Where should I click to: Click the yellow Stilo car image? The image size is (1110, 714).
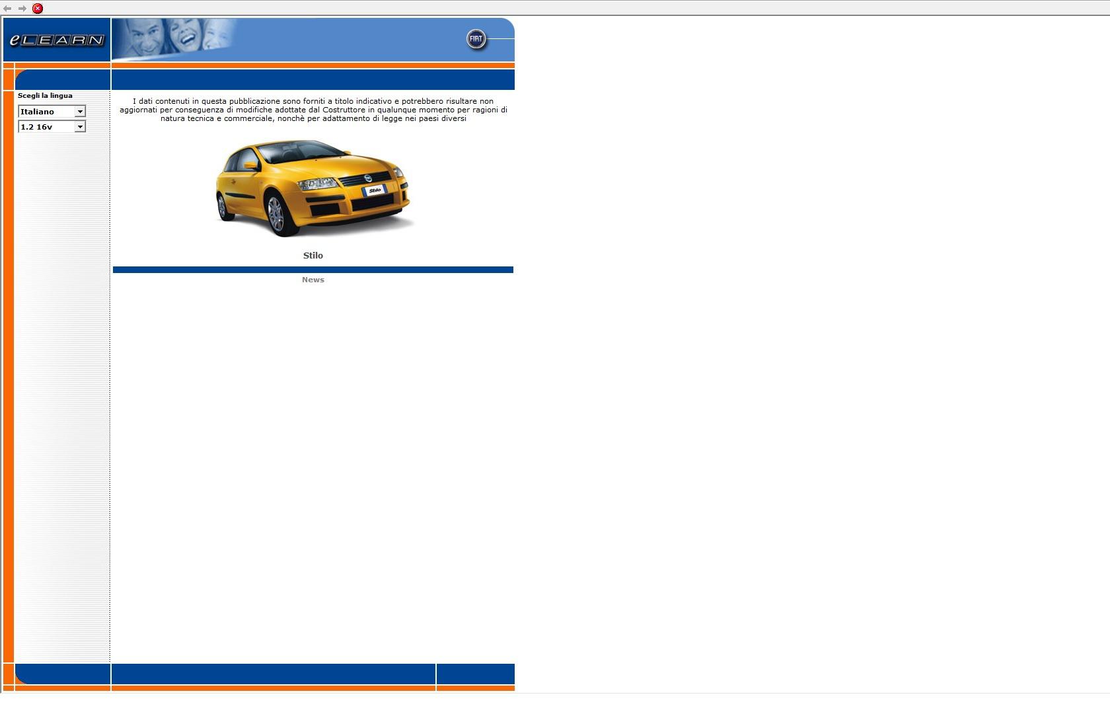tap(313, 188)
